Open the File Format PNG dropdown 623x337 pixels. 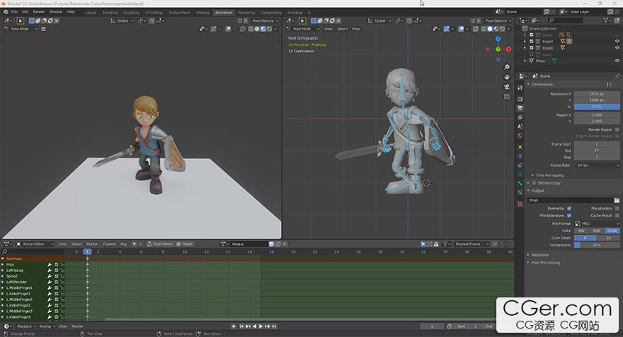(x=597, y=224)
